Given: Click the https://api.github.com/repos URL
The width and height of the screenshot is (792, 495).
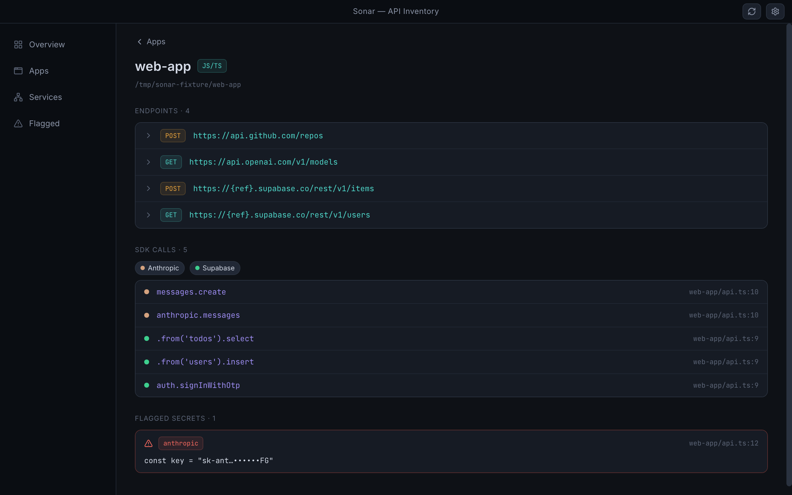Looking at the screenshot, I should click(x=258, y=136).
